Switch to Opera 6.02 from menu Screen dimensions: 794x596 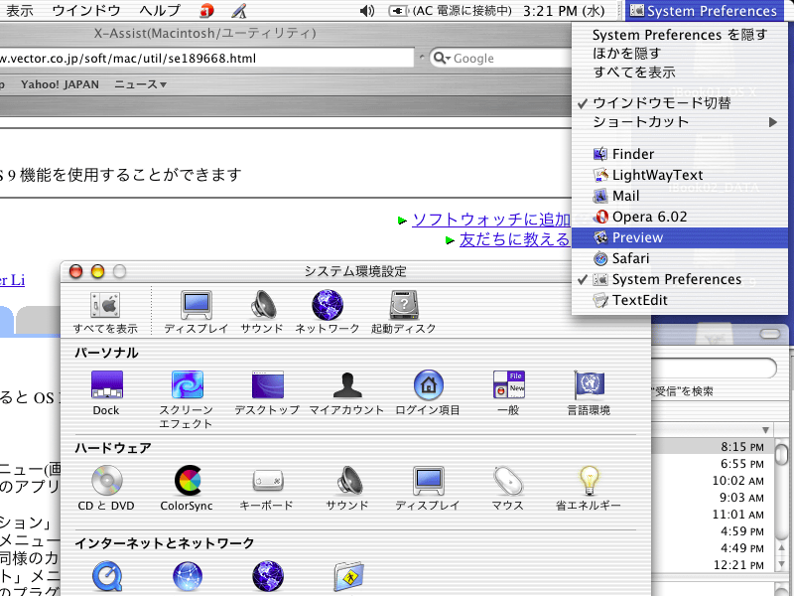(680, 217)
